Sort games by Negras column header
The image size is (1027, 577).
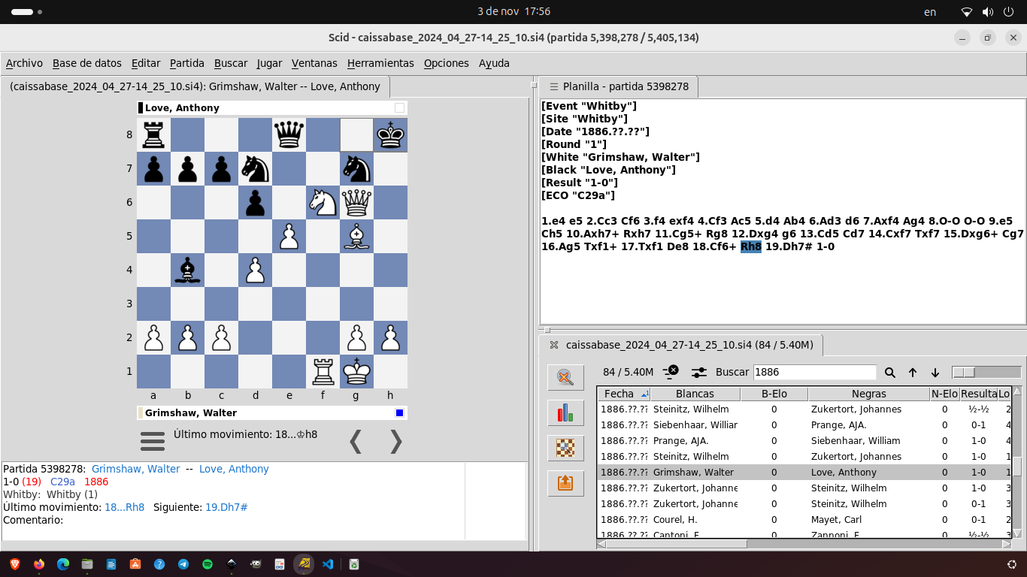click(x=868, y=394)
